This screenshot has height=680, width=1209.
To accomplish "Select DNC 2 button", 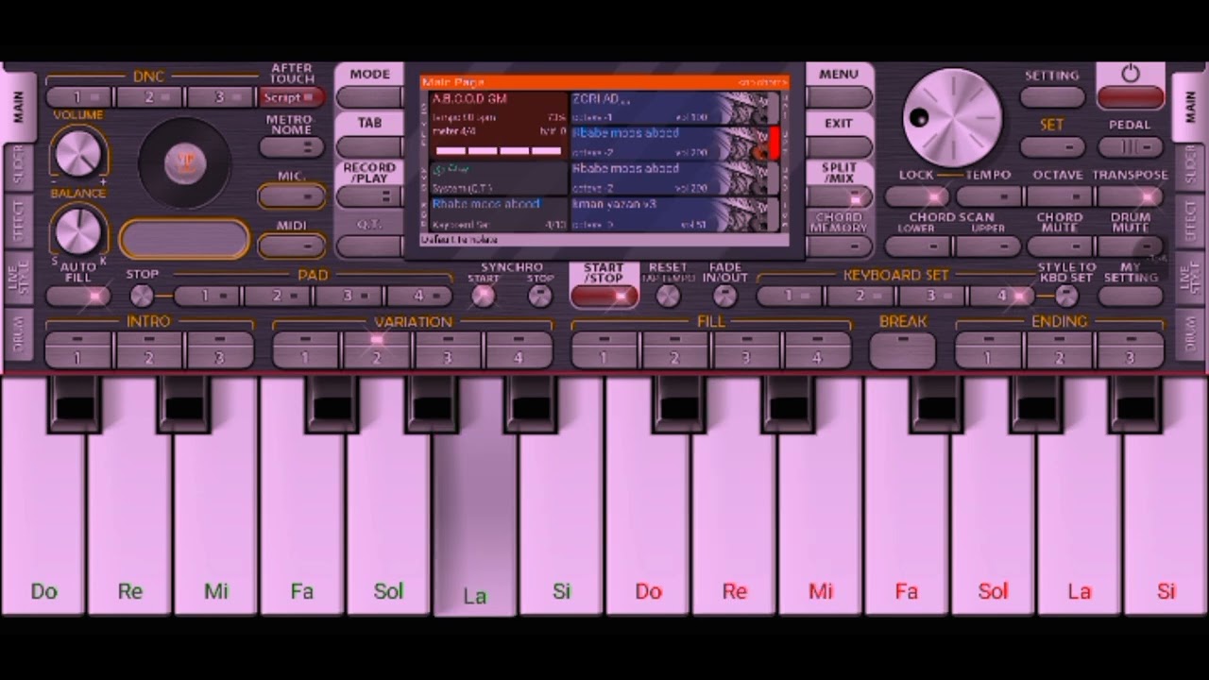I will click(149, 97).
